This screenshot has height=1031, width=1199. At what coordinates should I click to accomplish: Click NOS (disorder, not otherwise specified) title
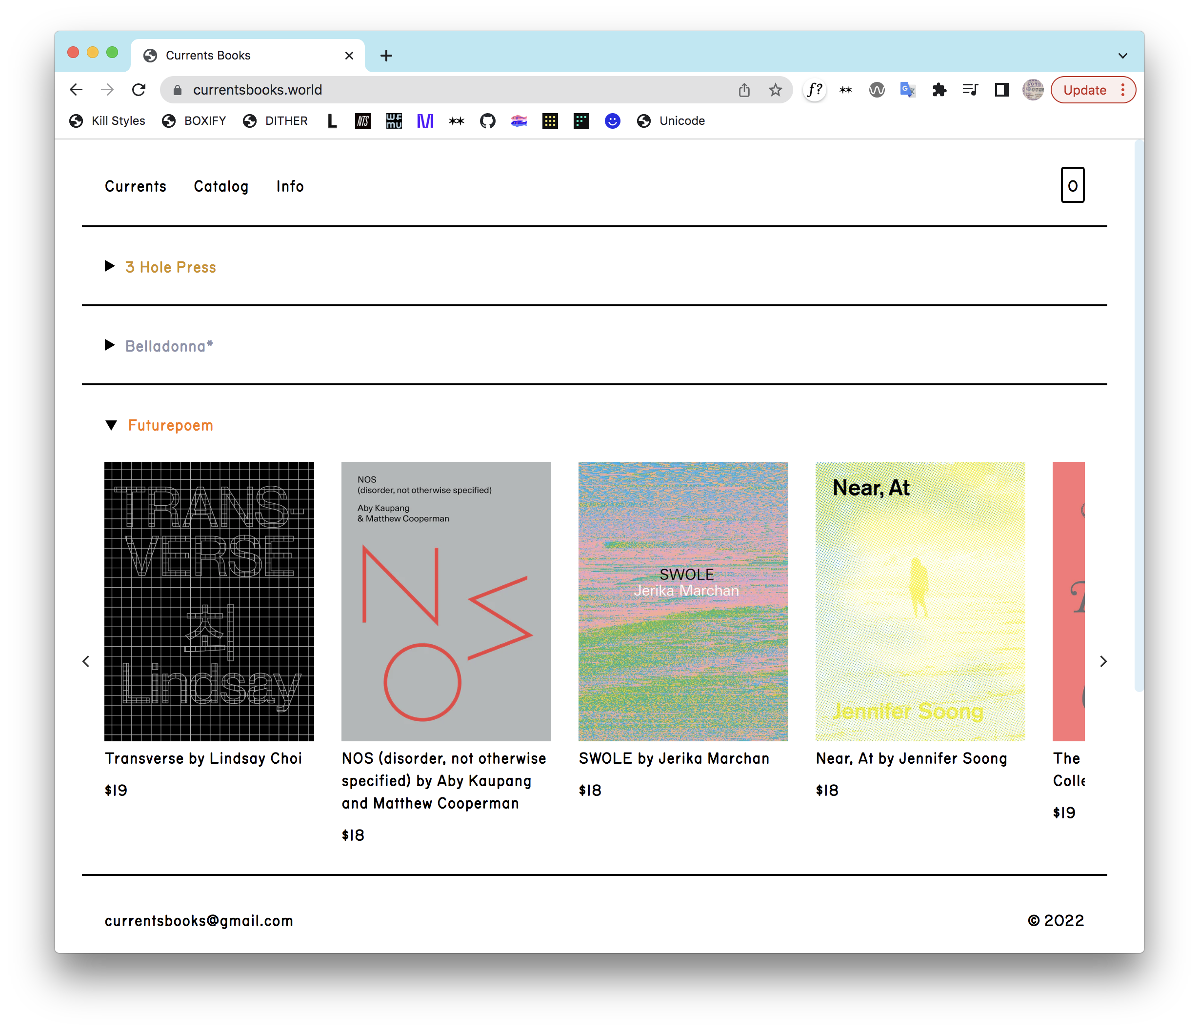point(444,780)
